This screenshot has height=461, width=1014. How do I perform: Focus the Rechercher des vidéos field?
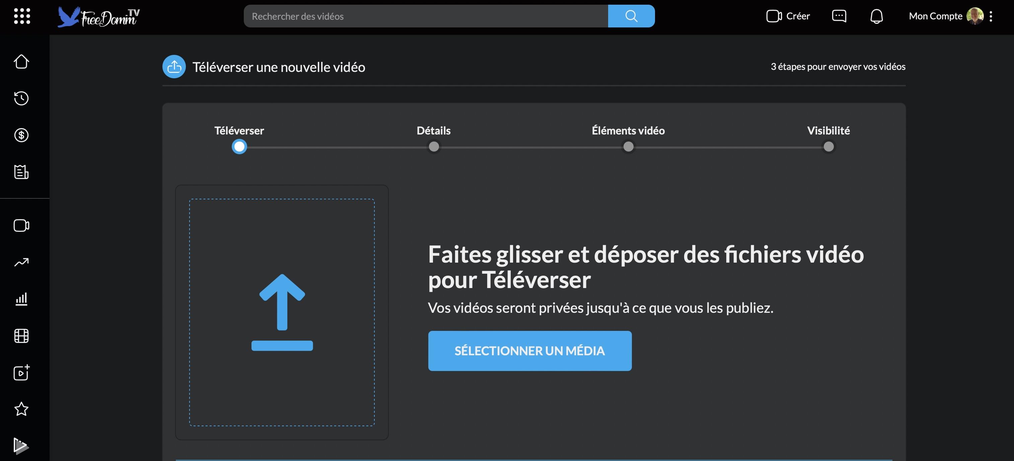(425, 16)
